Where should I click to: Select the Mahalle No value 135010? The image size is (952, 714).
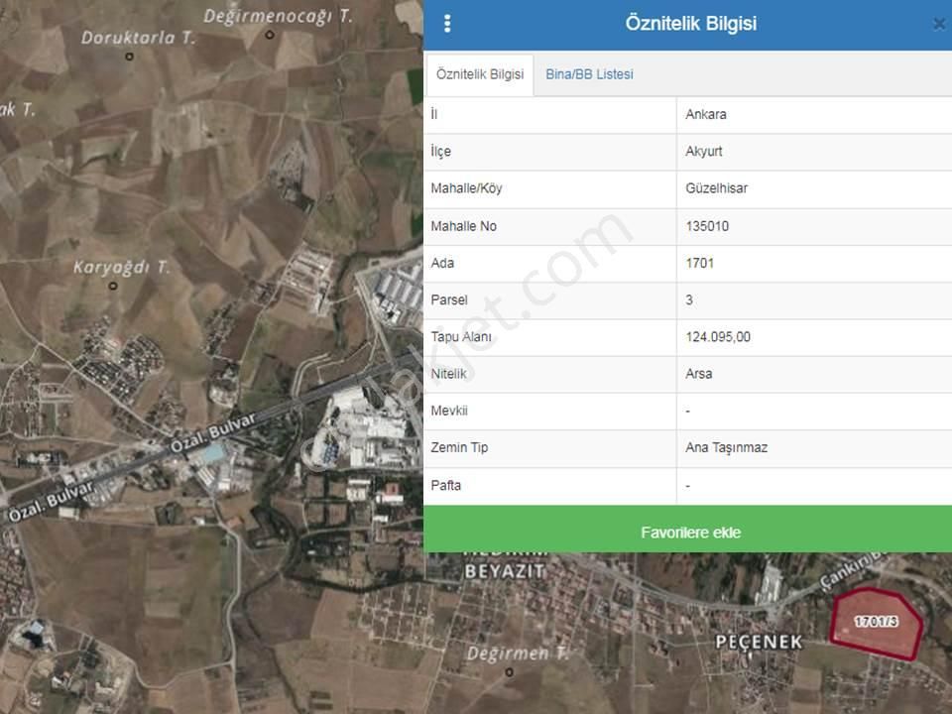click(x=707, y=226)
